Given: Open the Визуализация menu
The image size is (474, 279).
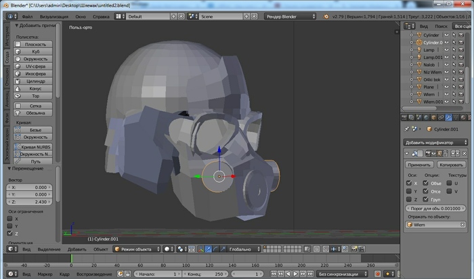Looking at the screenshot, I should click(54, 15).
